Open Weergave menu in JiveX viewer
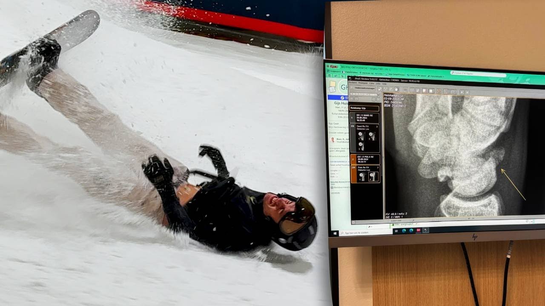This screenshot has width=545, height=306. pyautogui.click(x=363, y=83)
